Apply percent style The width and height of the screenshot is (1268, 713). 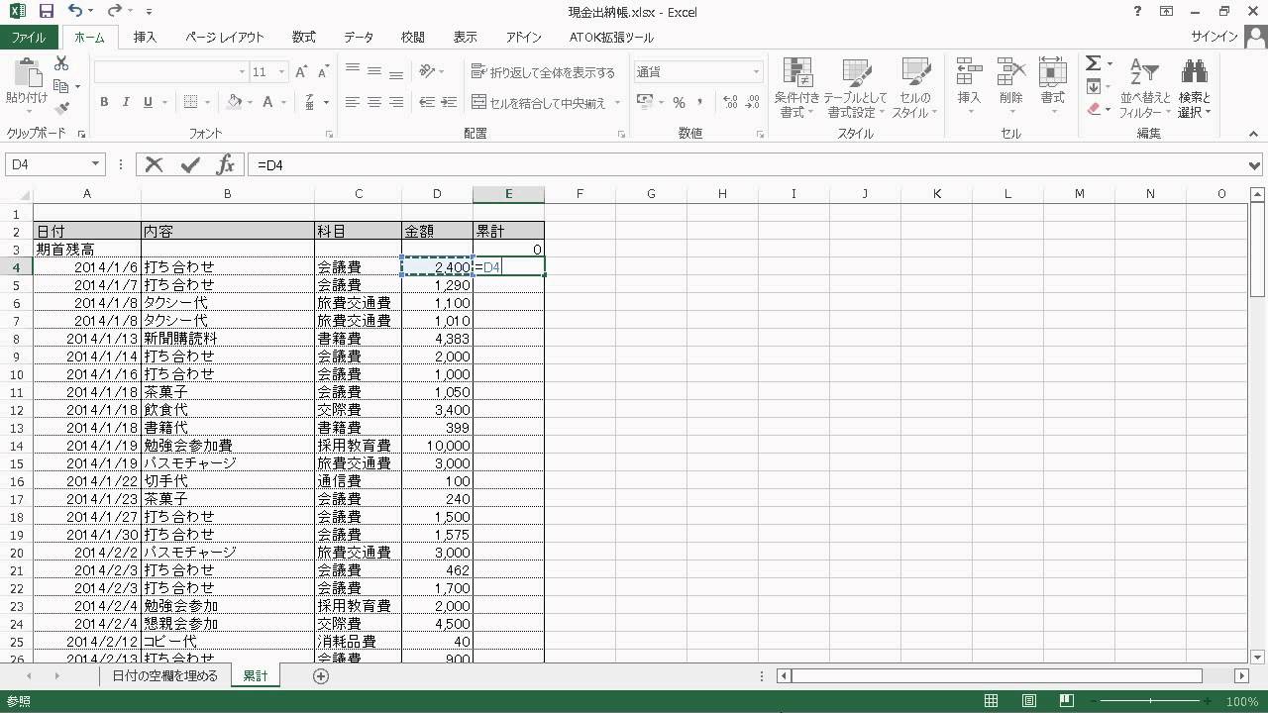[679, 102]
